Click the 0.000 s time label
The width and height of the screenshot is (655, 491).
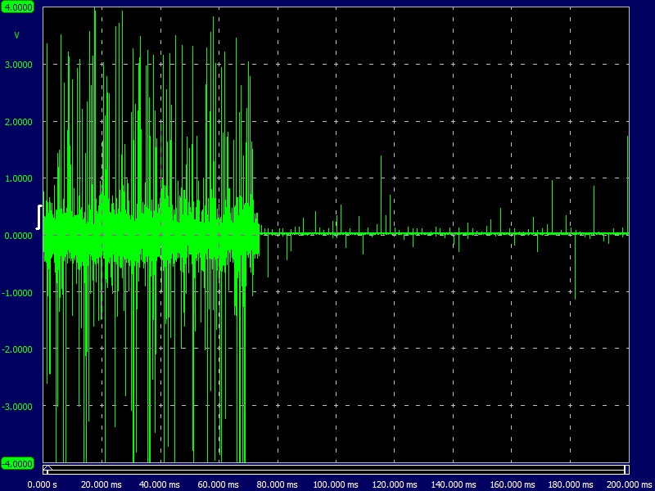[x=43, y=484]
